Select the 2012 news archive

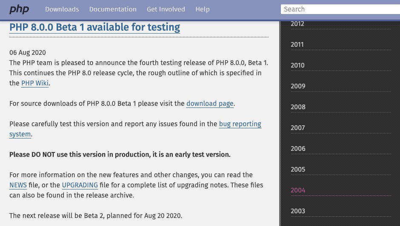(297, 24)
